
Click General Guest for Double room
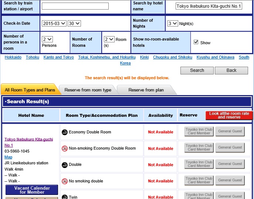click(230, 164)
